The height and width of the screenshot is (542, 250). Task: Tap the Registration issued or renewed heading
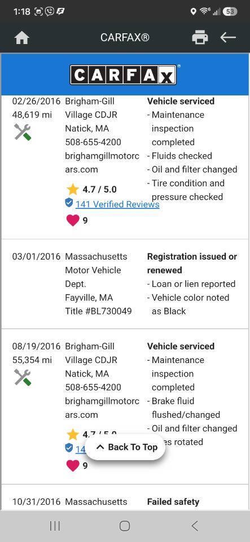(192, 264)
